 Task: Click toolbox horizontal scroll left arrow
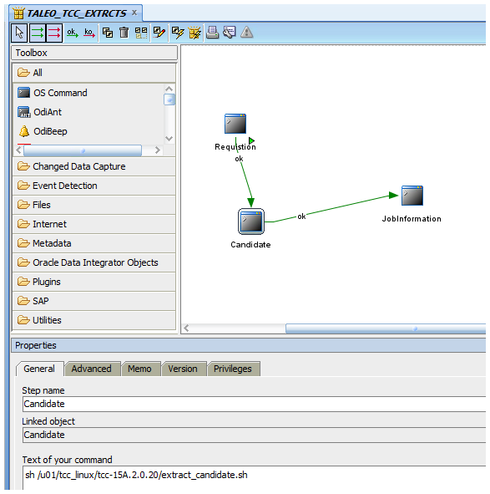tap(18, 150)
